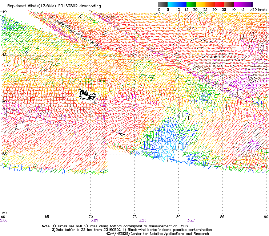Image resolution: width=269 pixels, height=236 pixels.
Task: Click the '65' longitude label
Action: pyautogui.click(x=47, y=217)
